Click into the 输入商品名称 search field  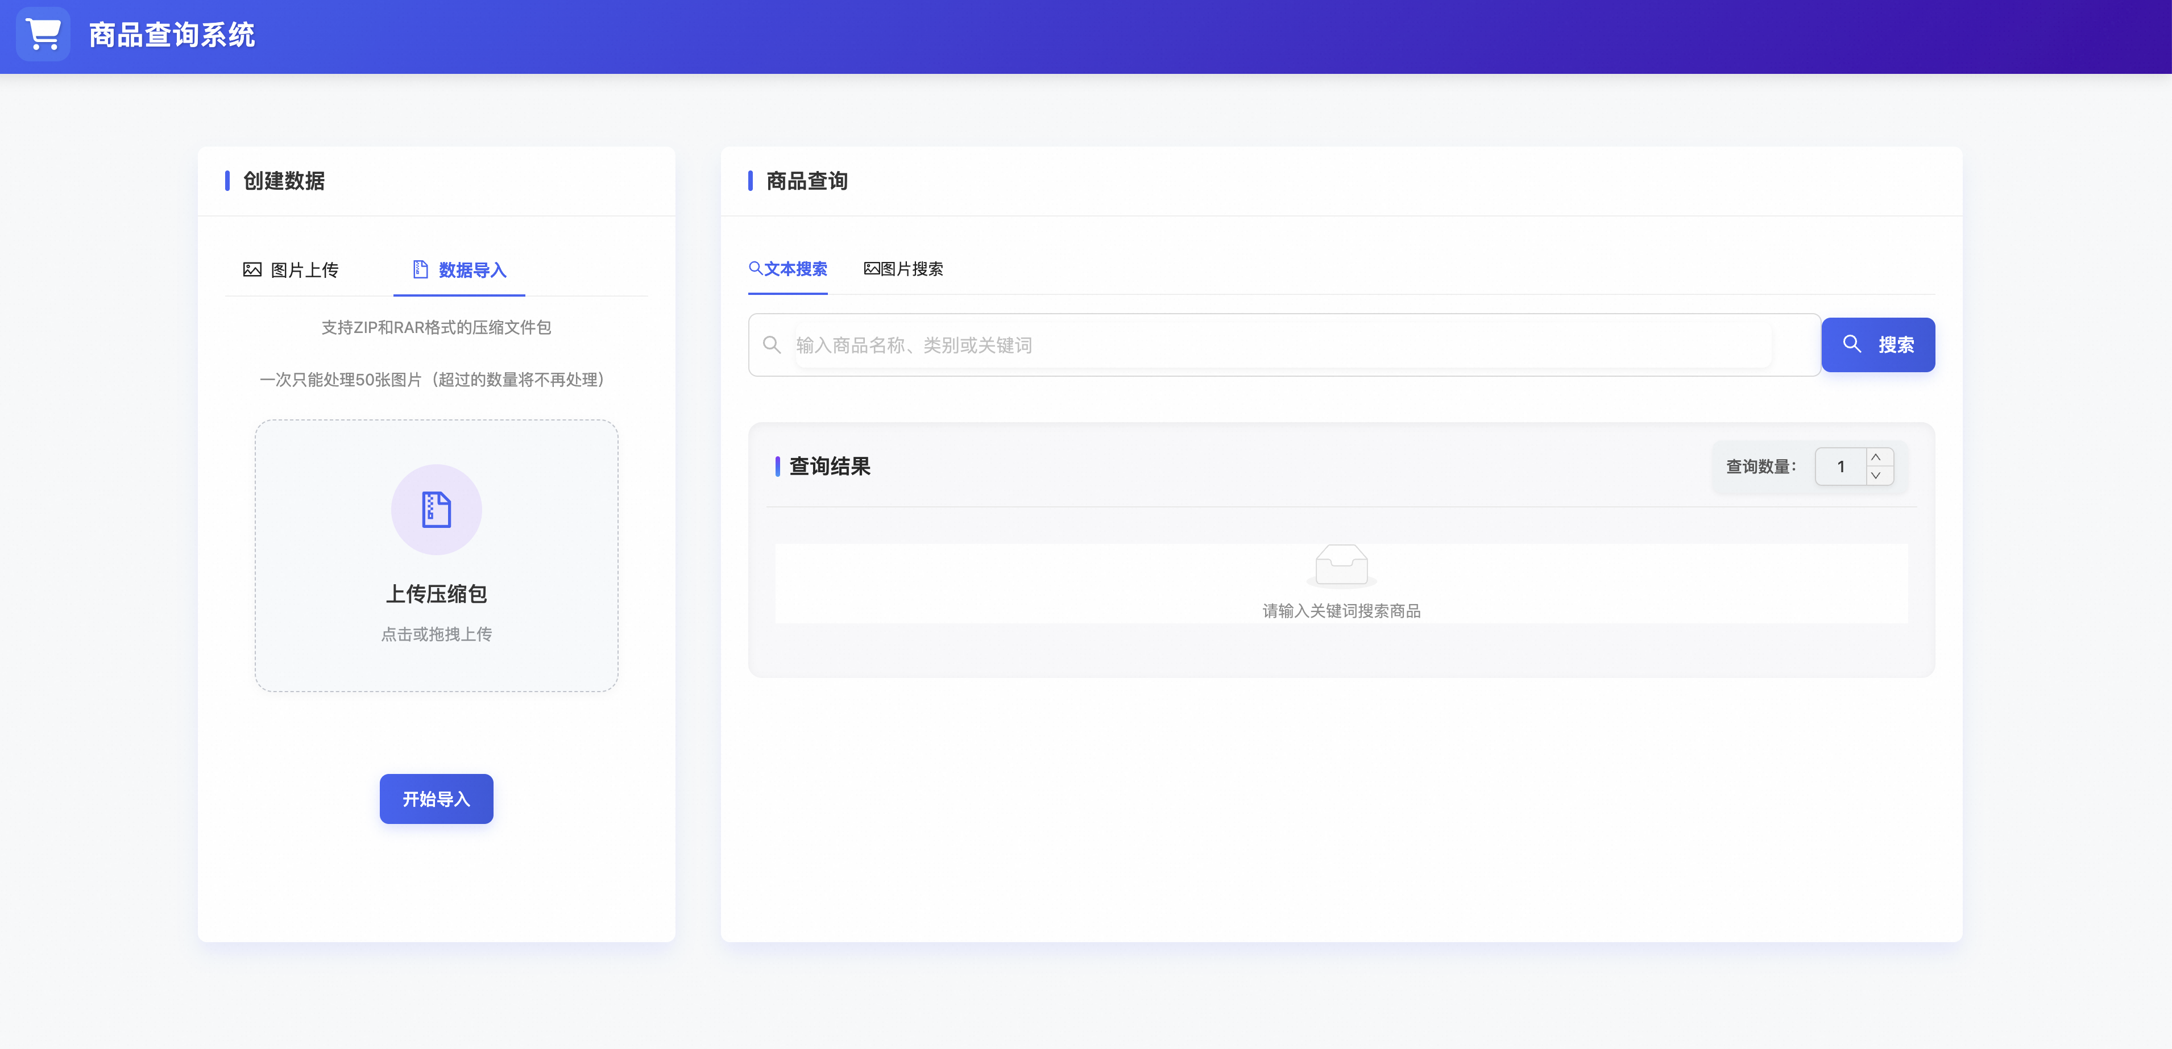click(x=1283, y=344)
